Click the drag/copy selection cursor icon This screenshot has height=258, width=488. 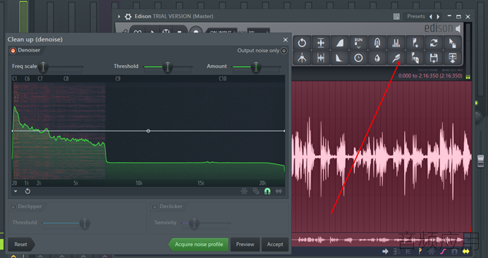tap(453, 42)
